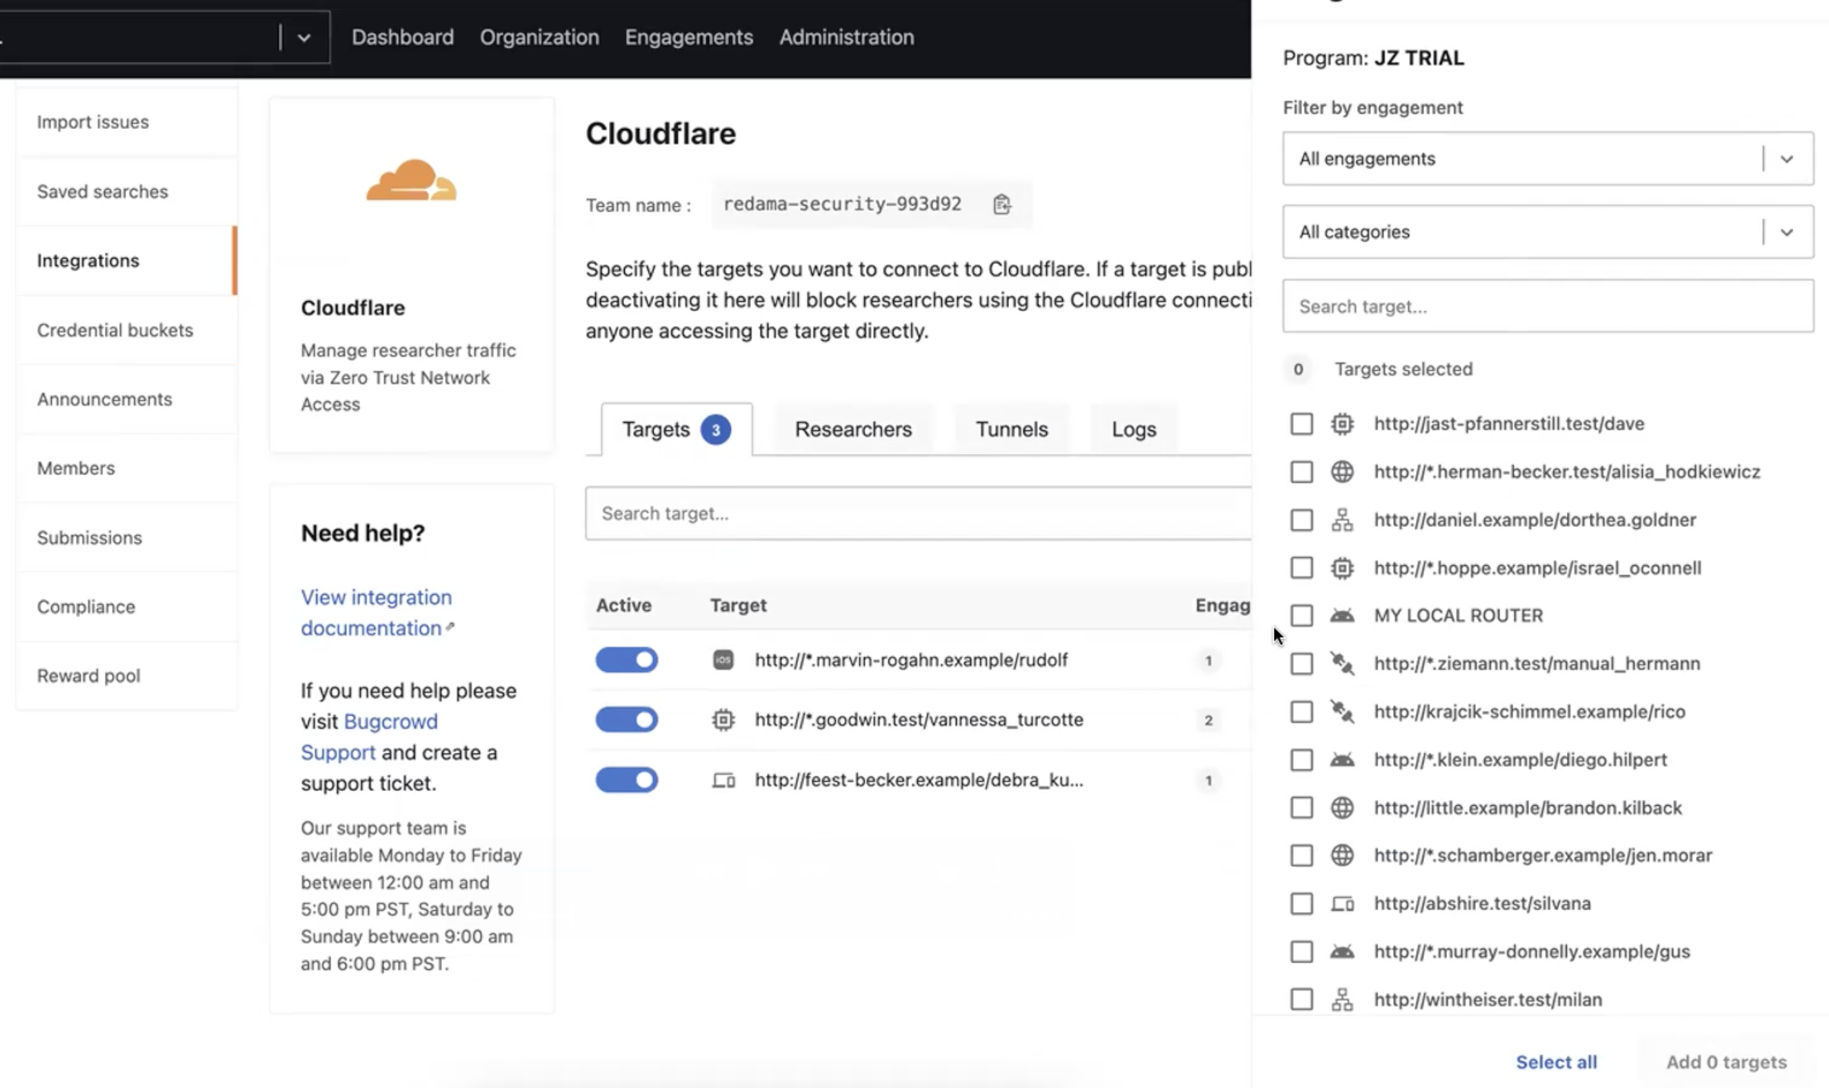
Task: Click the Android icon for MY LOCAL ROUTER
Action: pos(1342,615)
